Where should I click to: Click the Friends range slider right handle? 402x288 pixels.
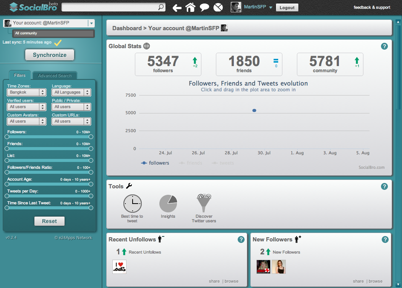click(91, 149)
